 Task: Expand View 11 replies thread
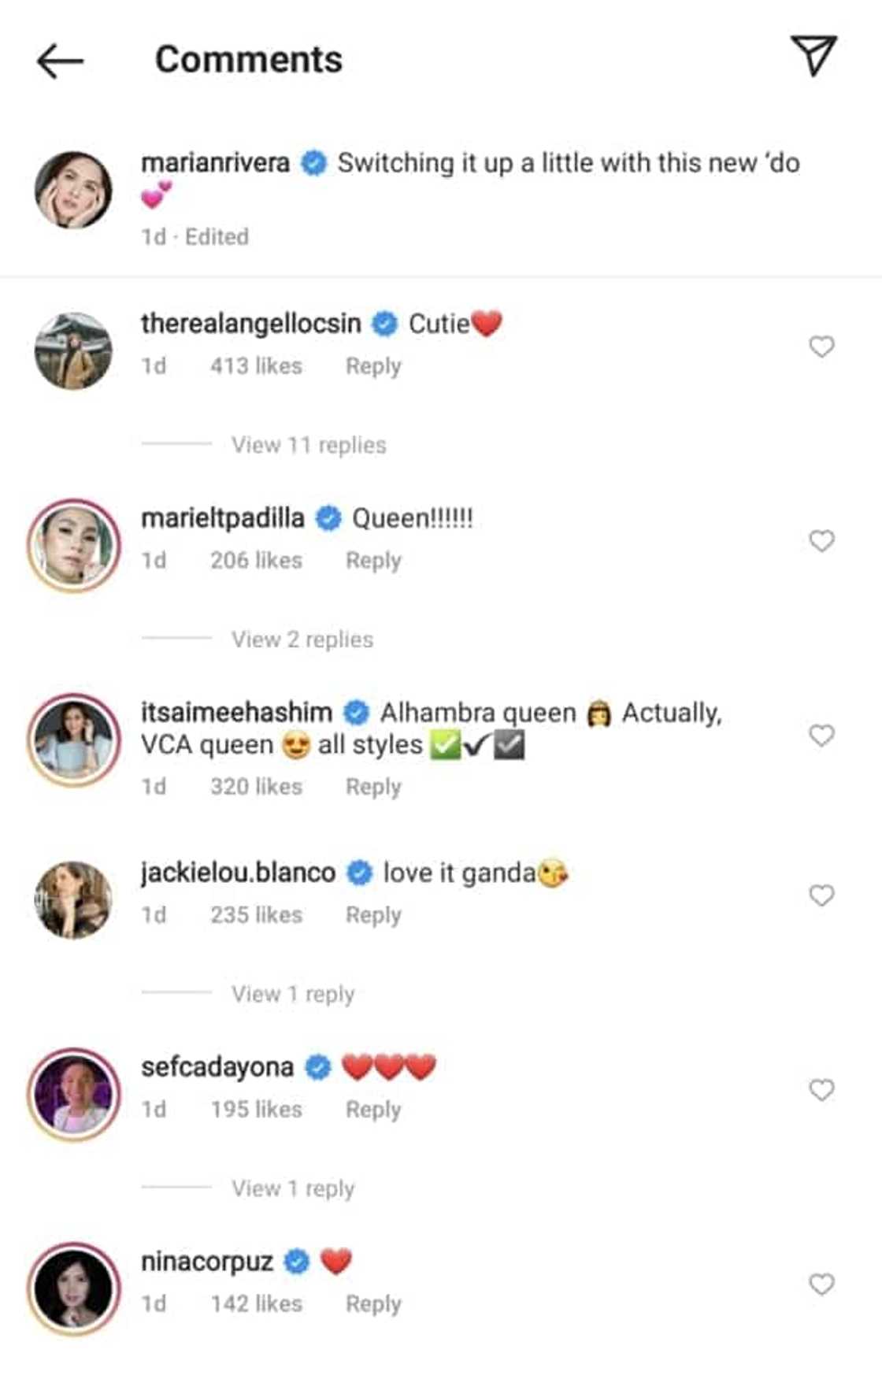tap(309, 445)
